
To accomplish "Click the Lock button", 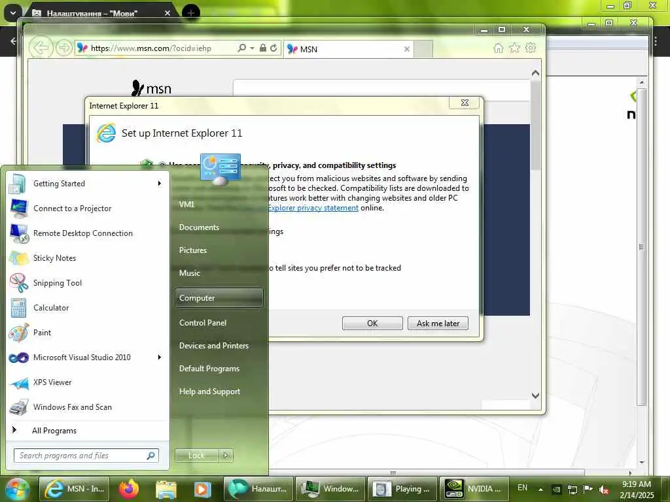I will tap(196, 456).
